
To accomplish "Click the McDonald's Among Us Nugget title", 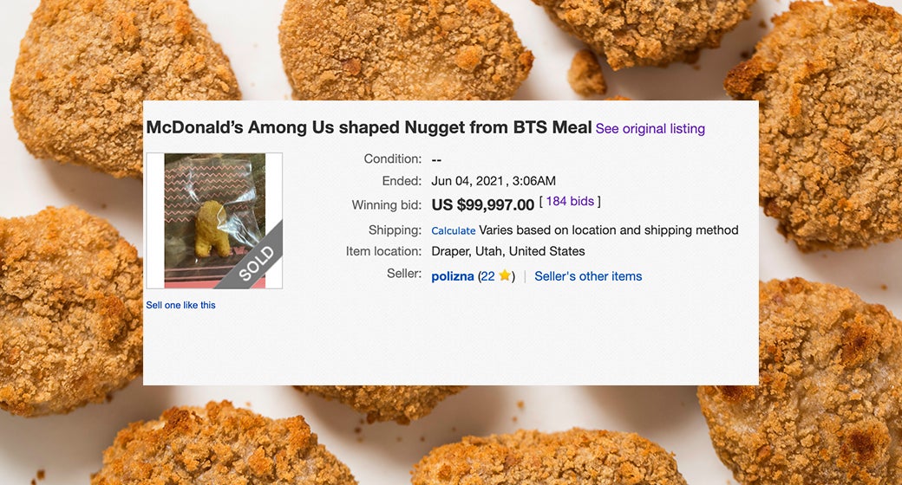I will tap(369, 127).
